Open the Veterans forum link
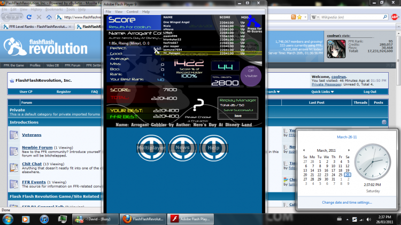 [32, 135]
